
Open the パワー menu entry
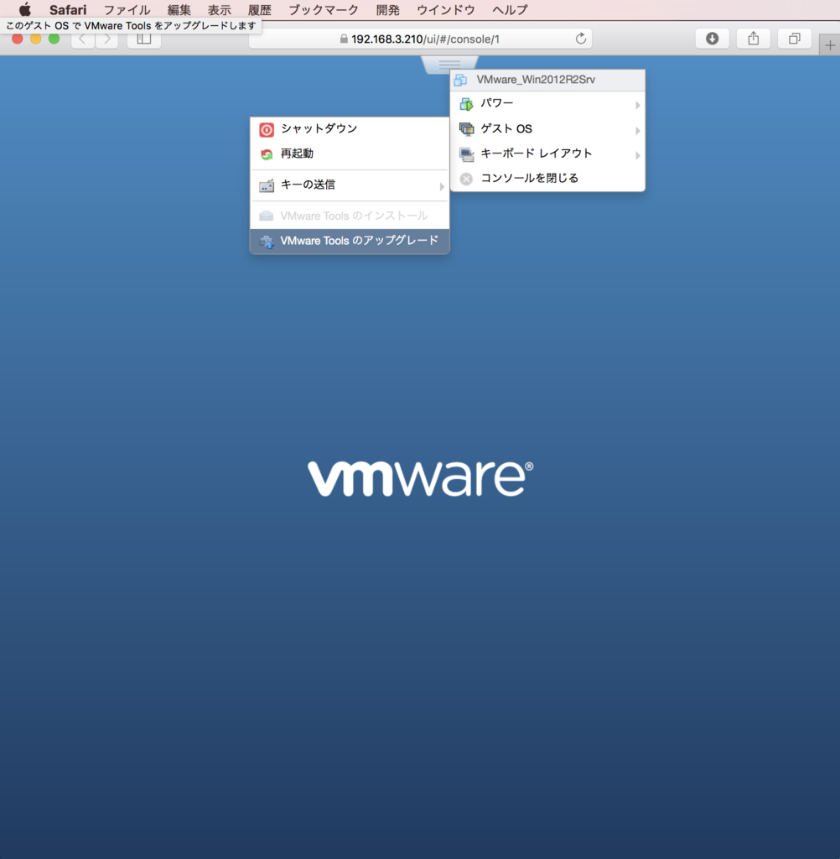point(547,103)
